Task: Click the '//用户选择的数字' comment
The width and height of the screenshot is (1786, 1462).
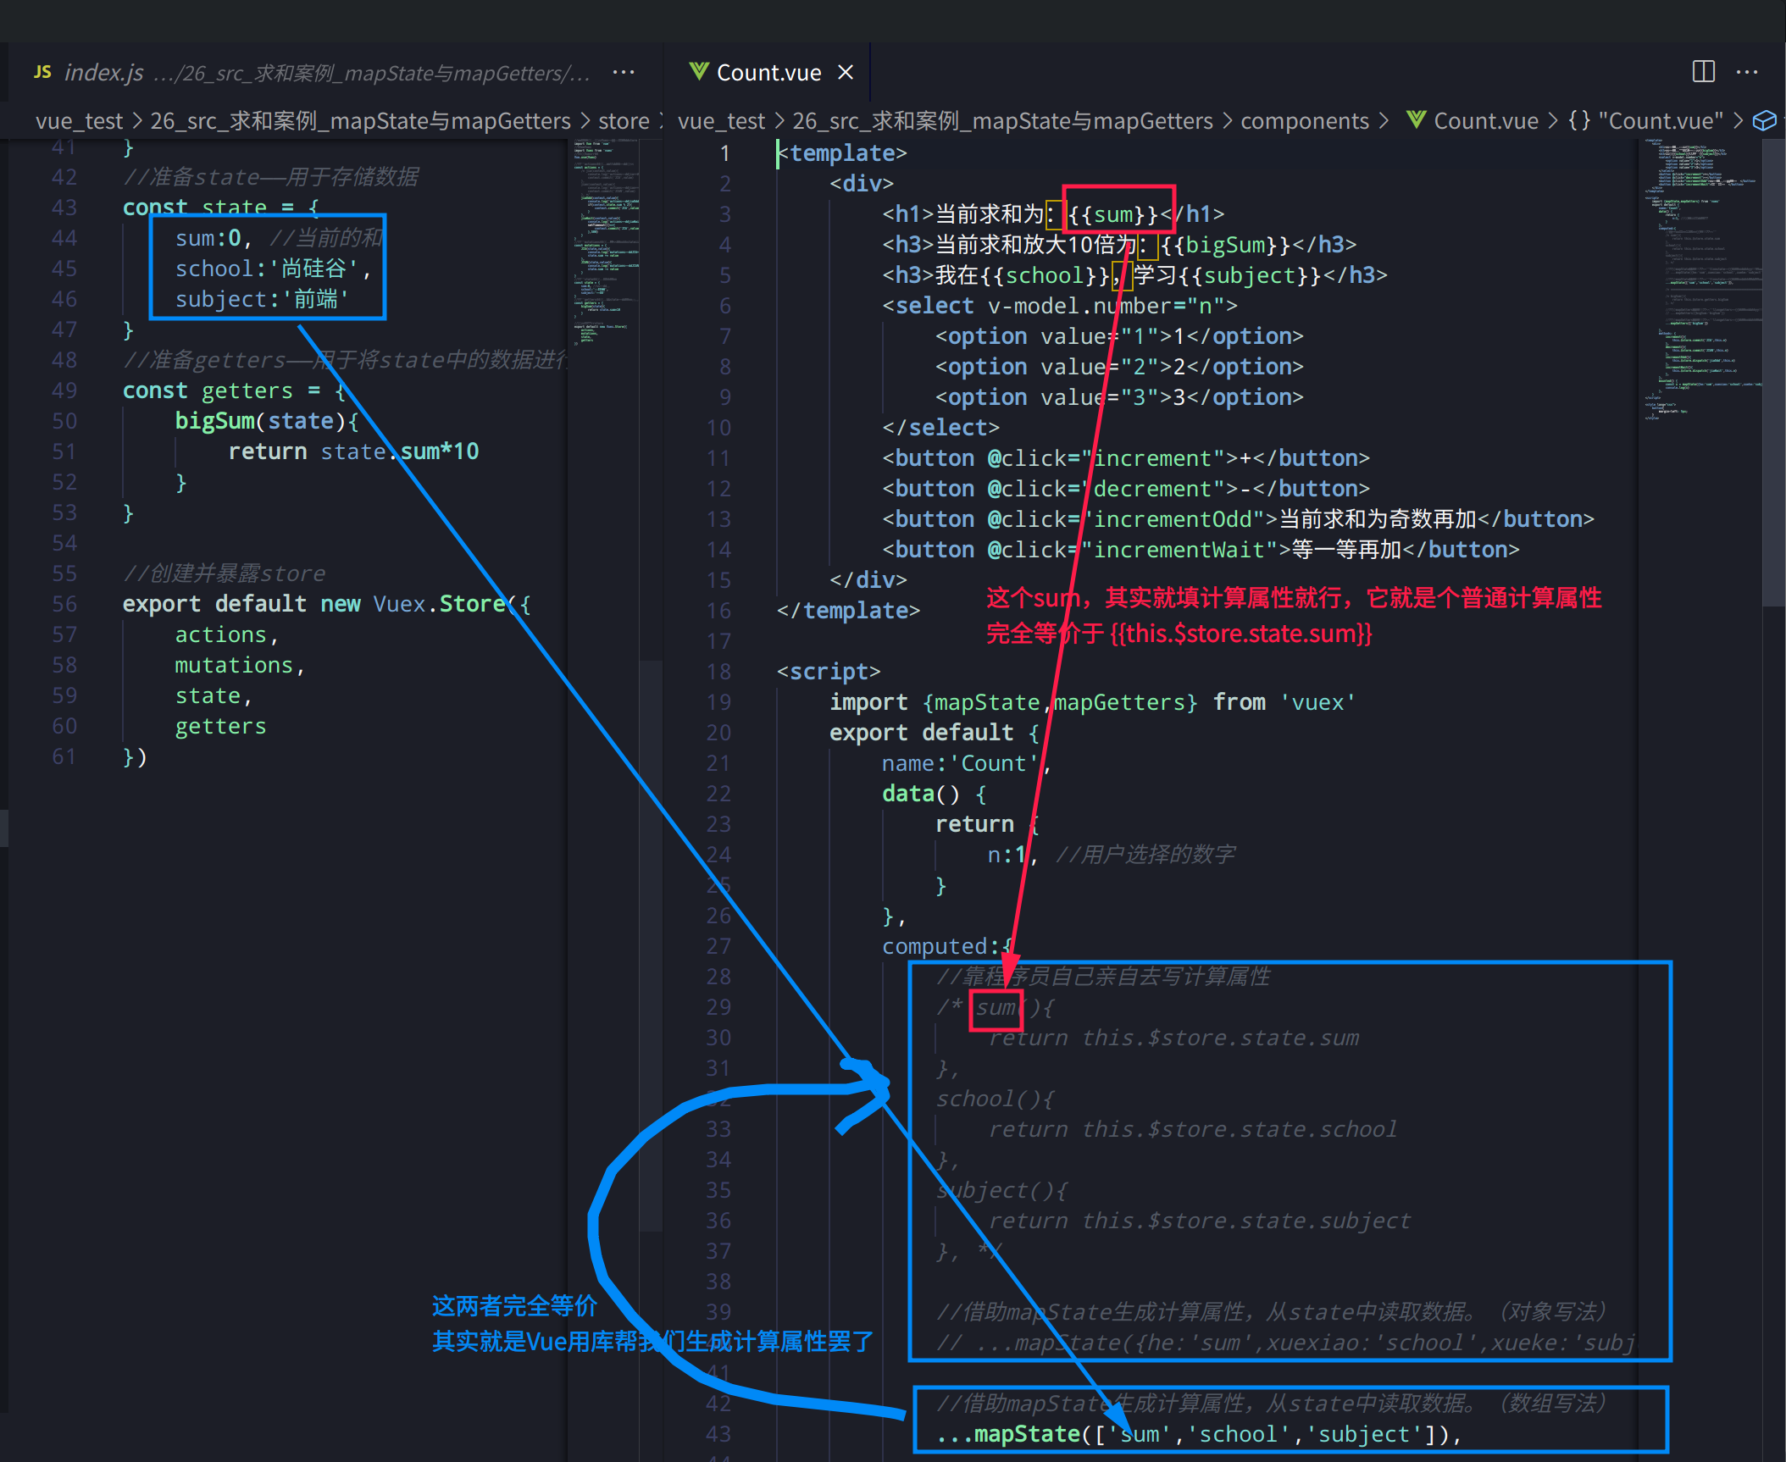Action: coord(1145,855)
